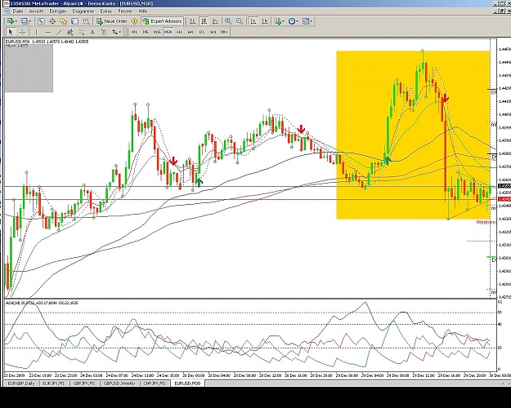Click the Neue Order button

(112, 21)
